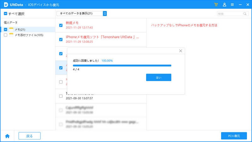252x142 pixels.
Task: Click the UltData logo icon
Action: (x=6, y=4)
